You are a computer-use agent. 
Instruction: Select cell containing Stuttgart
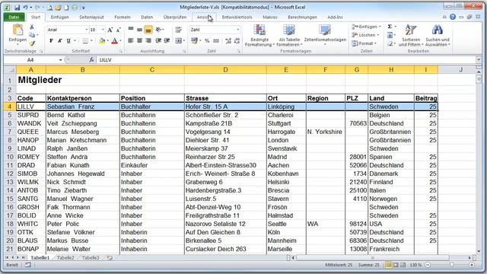click(286, 123)
